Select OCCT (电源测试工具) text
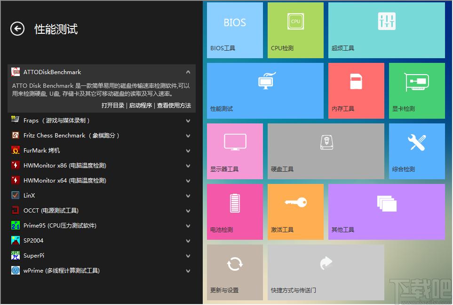Viewport: 453px width, 305px height. 51,210
